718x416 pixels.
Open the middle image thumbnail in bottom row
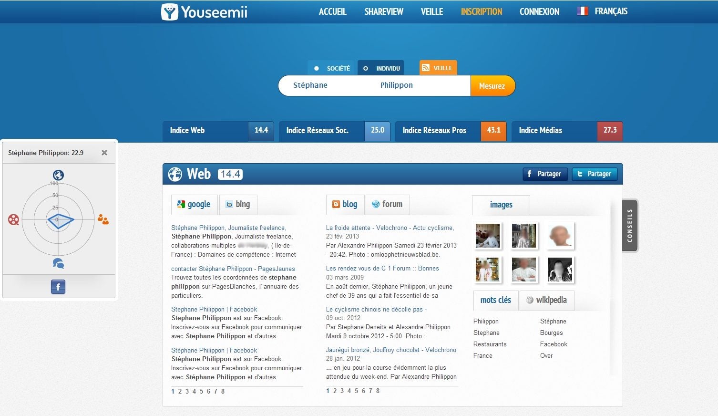(x=524, y=270)
